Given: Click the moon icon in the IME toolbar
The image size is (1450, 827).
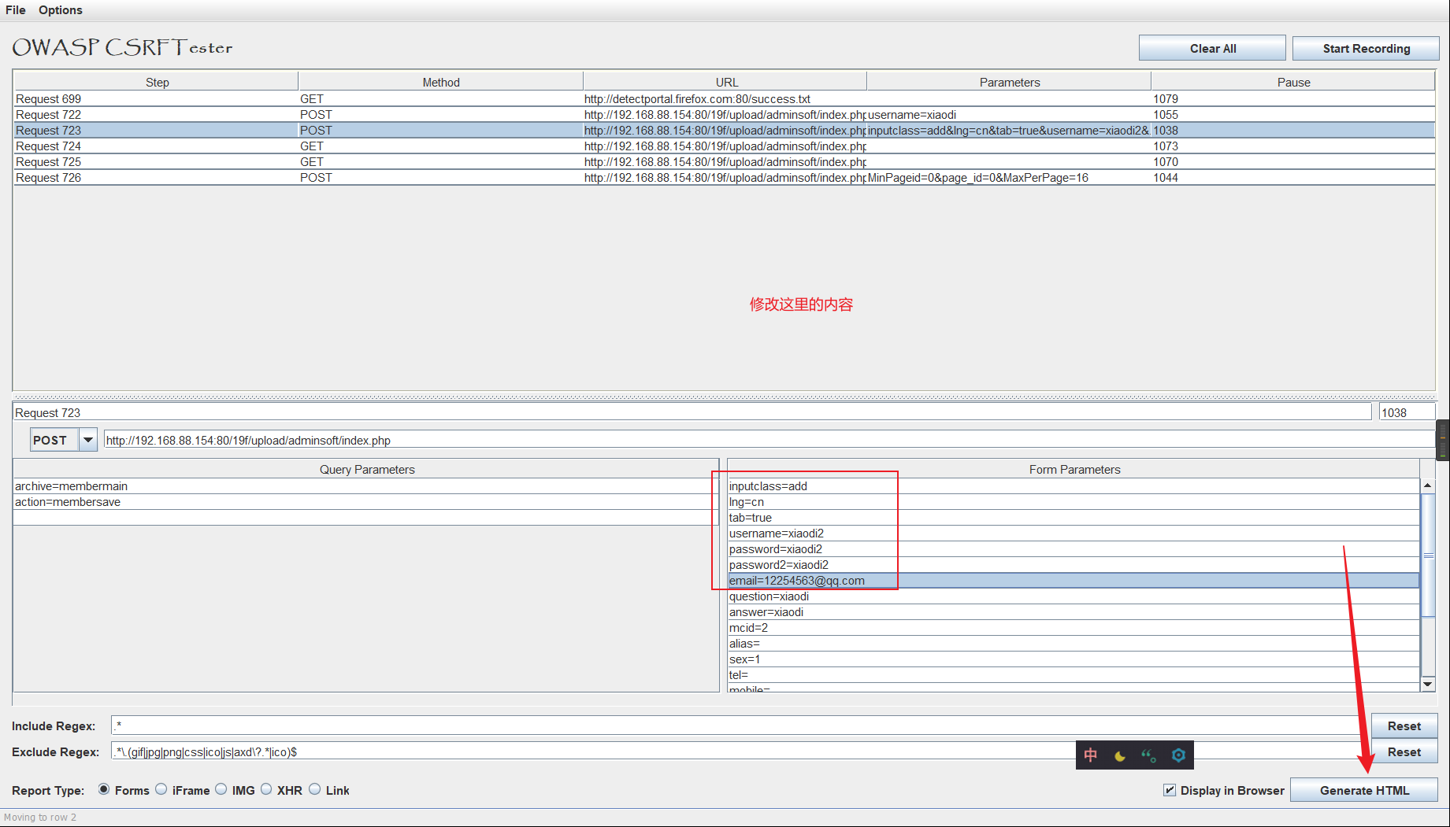Looking at the screenshot, I should coord(1120,756).
